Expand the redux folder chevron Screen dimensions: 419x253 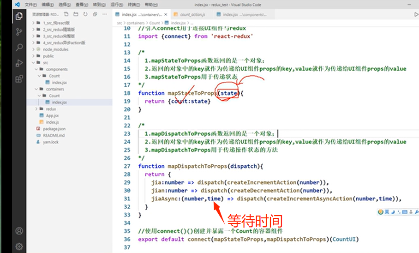36,109
